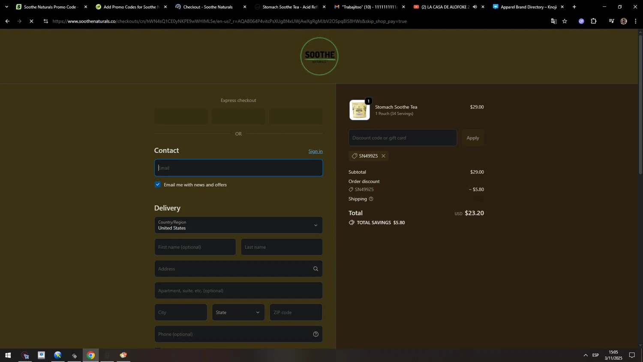Switch to Apparel Brand Directory – Knoji tab
Image resolution: width=643 pixels, height=362 pixels.
(529, 7)
